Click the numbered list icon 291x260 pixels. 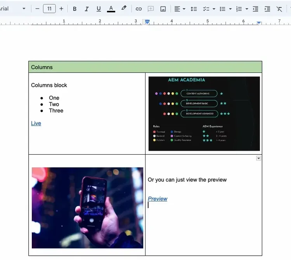click(x=239, y=9)
